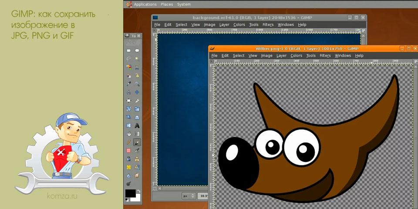Screen dimensions: 418x209
Task: Open the black foreground color swatch
Action: coord(130,193)
